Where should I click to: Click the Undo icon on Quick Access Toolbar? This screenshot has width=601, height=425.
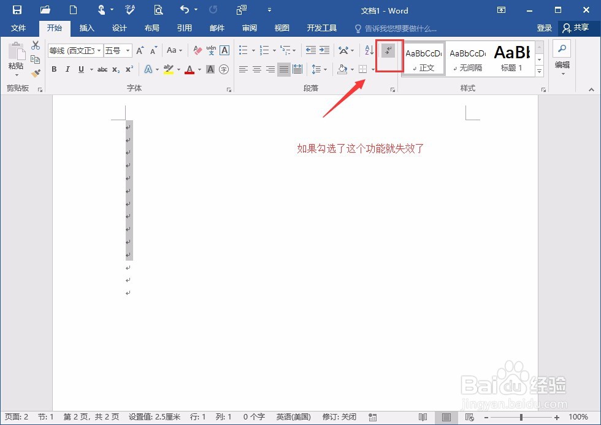pyautogui.click(x=184, y=10)
